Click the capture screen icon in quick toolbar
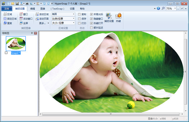Viewport: 189px width, 122px height. [31, 3]
